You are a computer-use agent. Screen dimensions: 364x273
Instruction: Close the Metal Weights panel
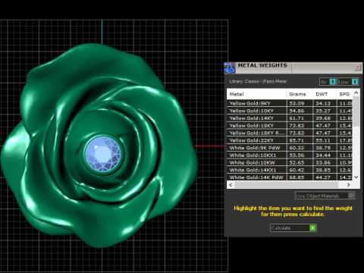(x=357, y=67)
